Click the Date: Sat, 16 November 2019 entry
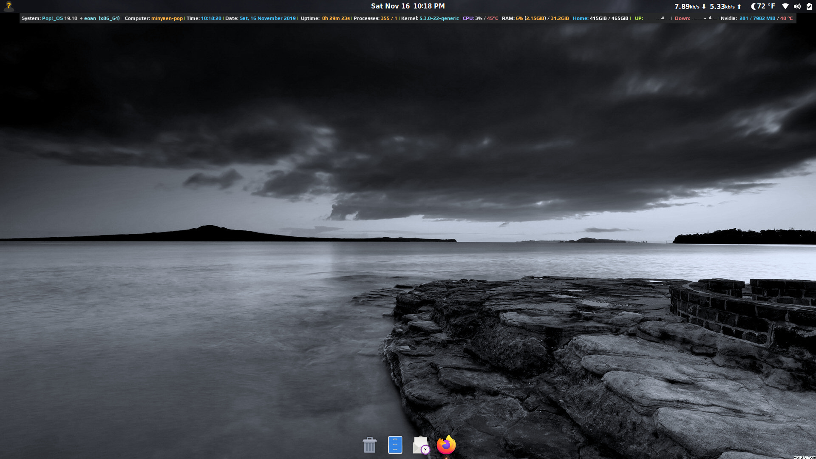 coord(261,18)
